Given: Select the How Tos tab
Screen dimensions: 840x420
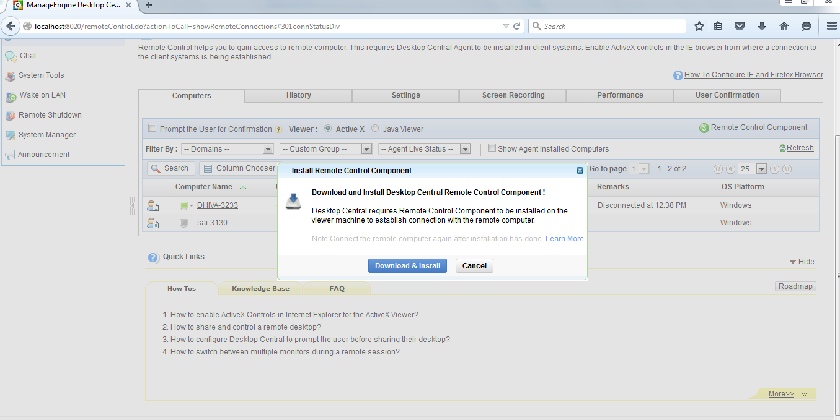Looking at the screenshot, I should click(182, 289).
